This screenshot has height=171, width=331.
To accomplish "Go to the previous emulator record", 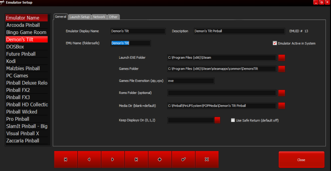I will click(x=89, y=160).
